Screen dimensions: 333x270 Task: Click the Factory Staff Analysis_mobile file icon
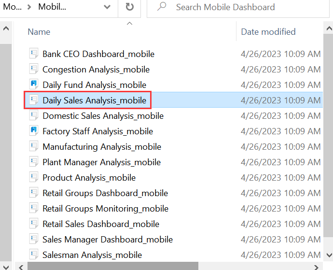[34, 131]
